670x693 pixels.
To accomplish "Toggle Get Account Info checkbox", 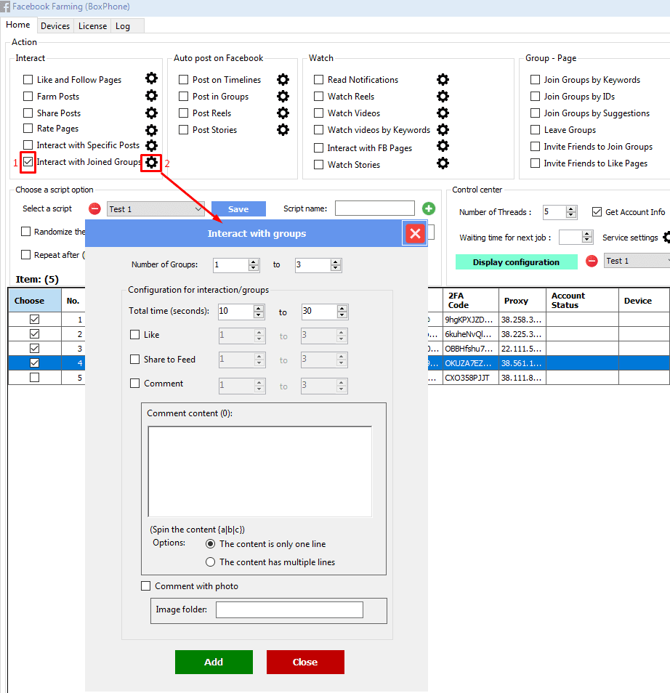I will tap(597, 212).
